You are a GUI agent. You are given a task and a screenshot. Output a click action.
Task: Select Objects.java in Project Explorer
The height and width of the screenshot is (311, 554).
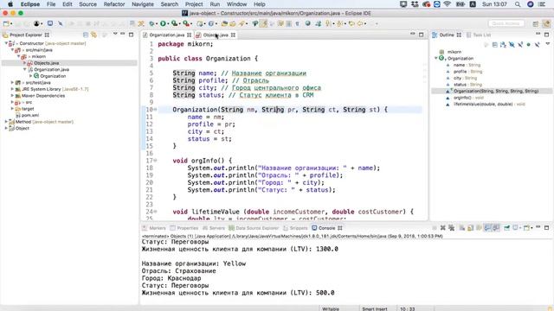(x=46, y=63)
